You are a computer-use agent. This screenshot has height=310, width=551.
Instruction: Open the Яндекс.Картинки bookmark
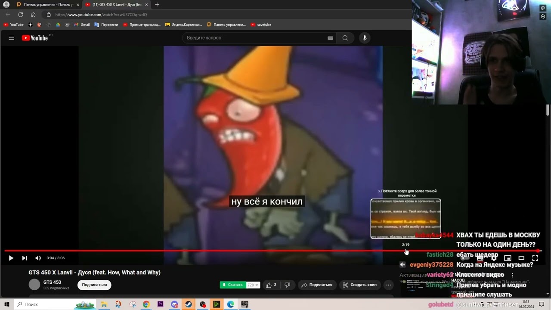click(184, 25)
